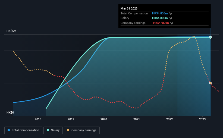
Task: Click the HK$4.800m salary value
Action: click(160, 18)
